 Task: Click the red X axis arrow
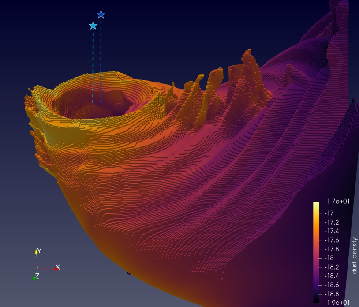click(49, 268)
